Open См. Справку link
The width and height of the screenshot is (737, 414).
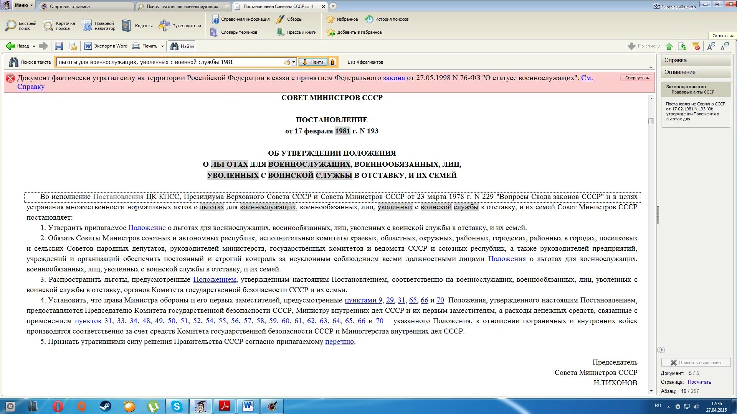(587, 78)
